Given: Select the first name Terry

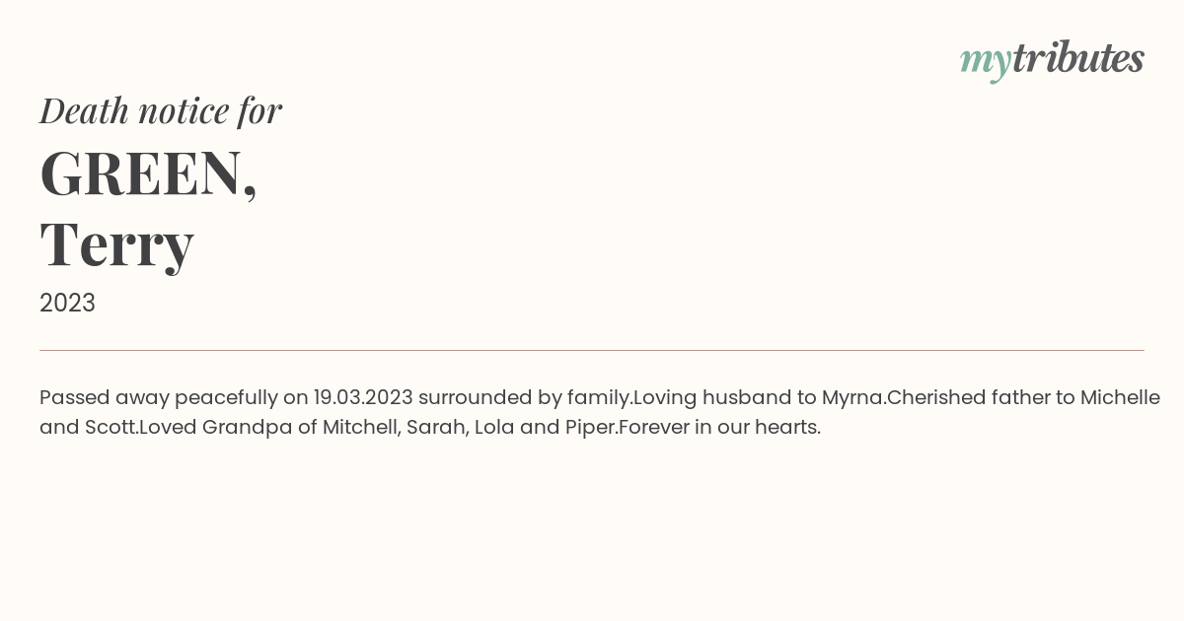Looking at the screenshot, I should [x=116, y=243].
